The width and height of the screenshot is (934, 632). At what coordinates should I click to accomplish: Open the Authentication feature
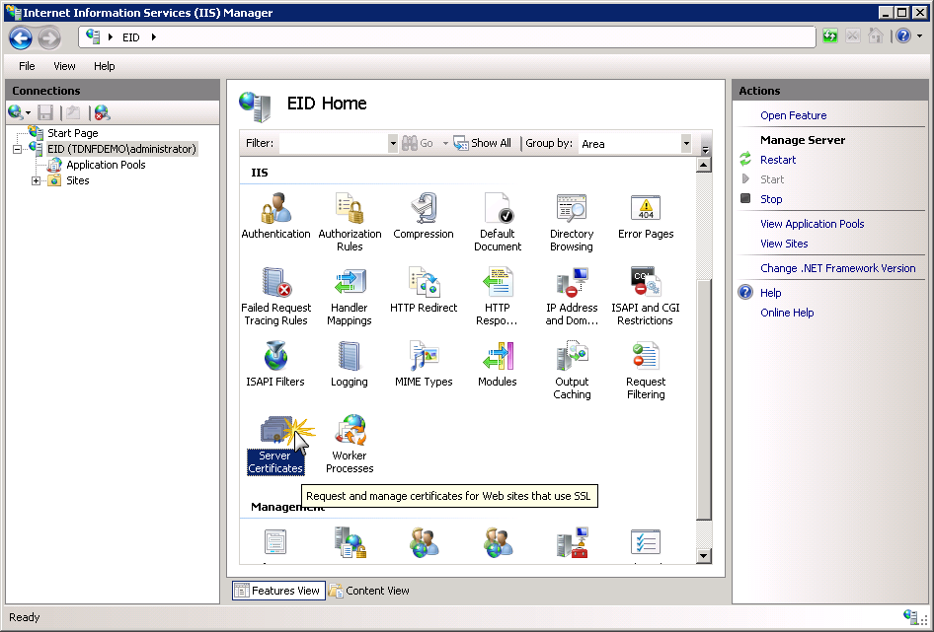275,211
